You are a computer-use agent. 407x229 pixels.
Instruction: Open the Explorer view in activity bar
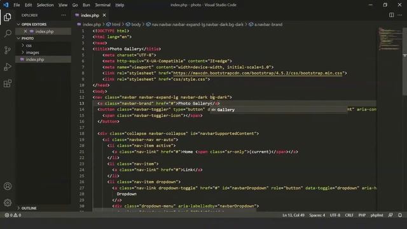(x=8, y=17)
